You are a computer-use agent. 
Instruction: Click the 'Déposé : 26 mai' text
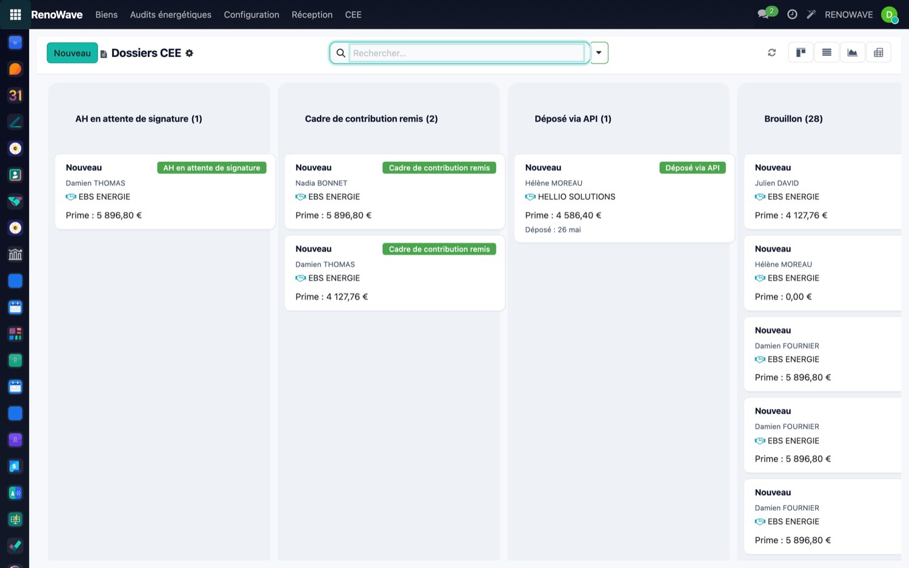pyautogui.click(x=553, y=230)
